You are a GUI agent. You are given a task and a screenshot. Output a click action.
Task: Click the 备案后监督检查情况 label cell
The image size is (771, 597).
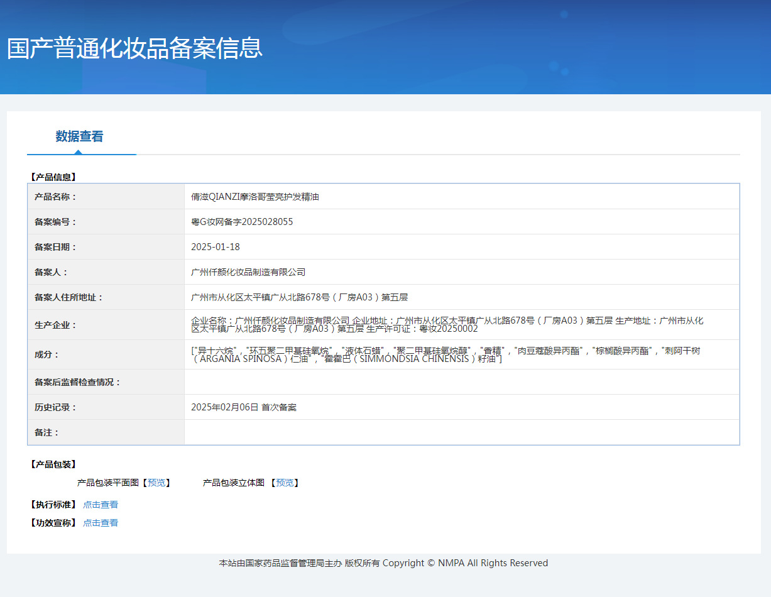(77, 382)
